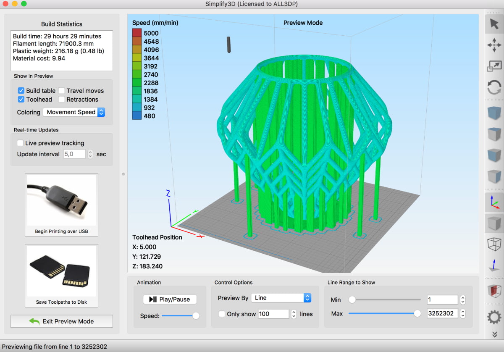The height and width of the screenshot is (352, 504).
Task: Click the Update interval stepper arrows
Action: click(90, 154)
